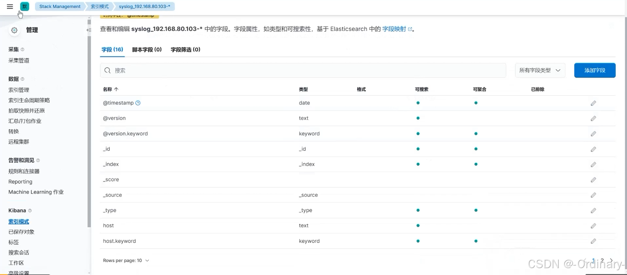Collapse the side navigation arrow
This screenshot has height=275, width=627.
point(89,30)
